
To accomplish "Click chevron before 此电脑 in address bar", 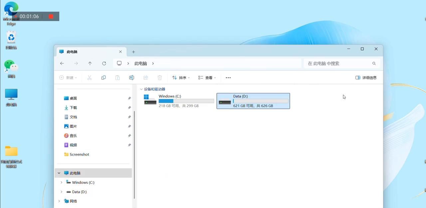I will [x=128, y=63].
